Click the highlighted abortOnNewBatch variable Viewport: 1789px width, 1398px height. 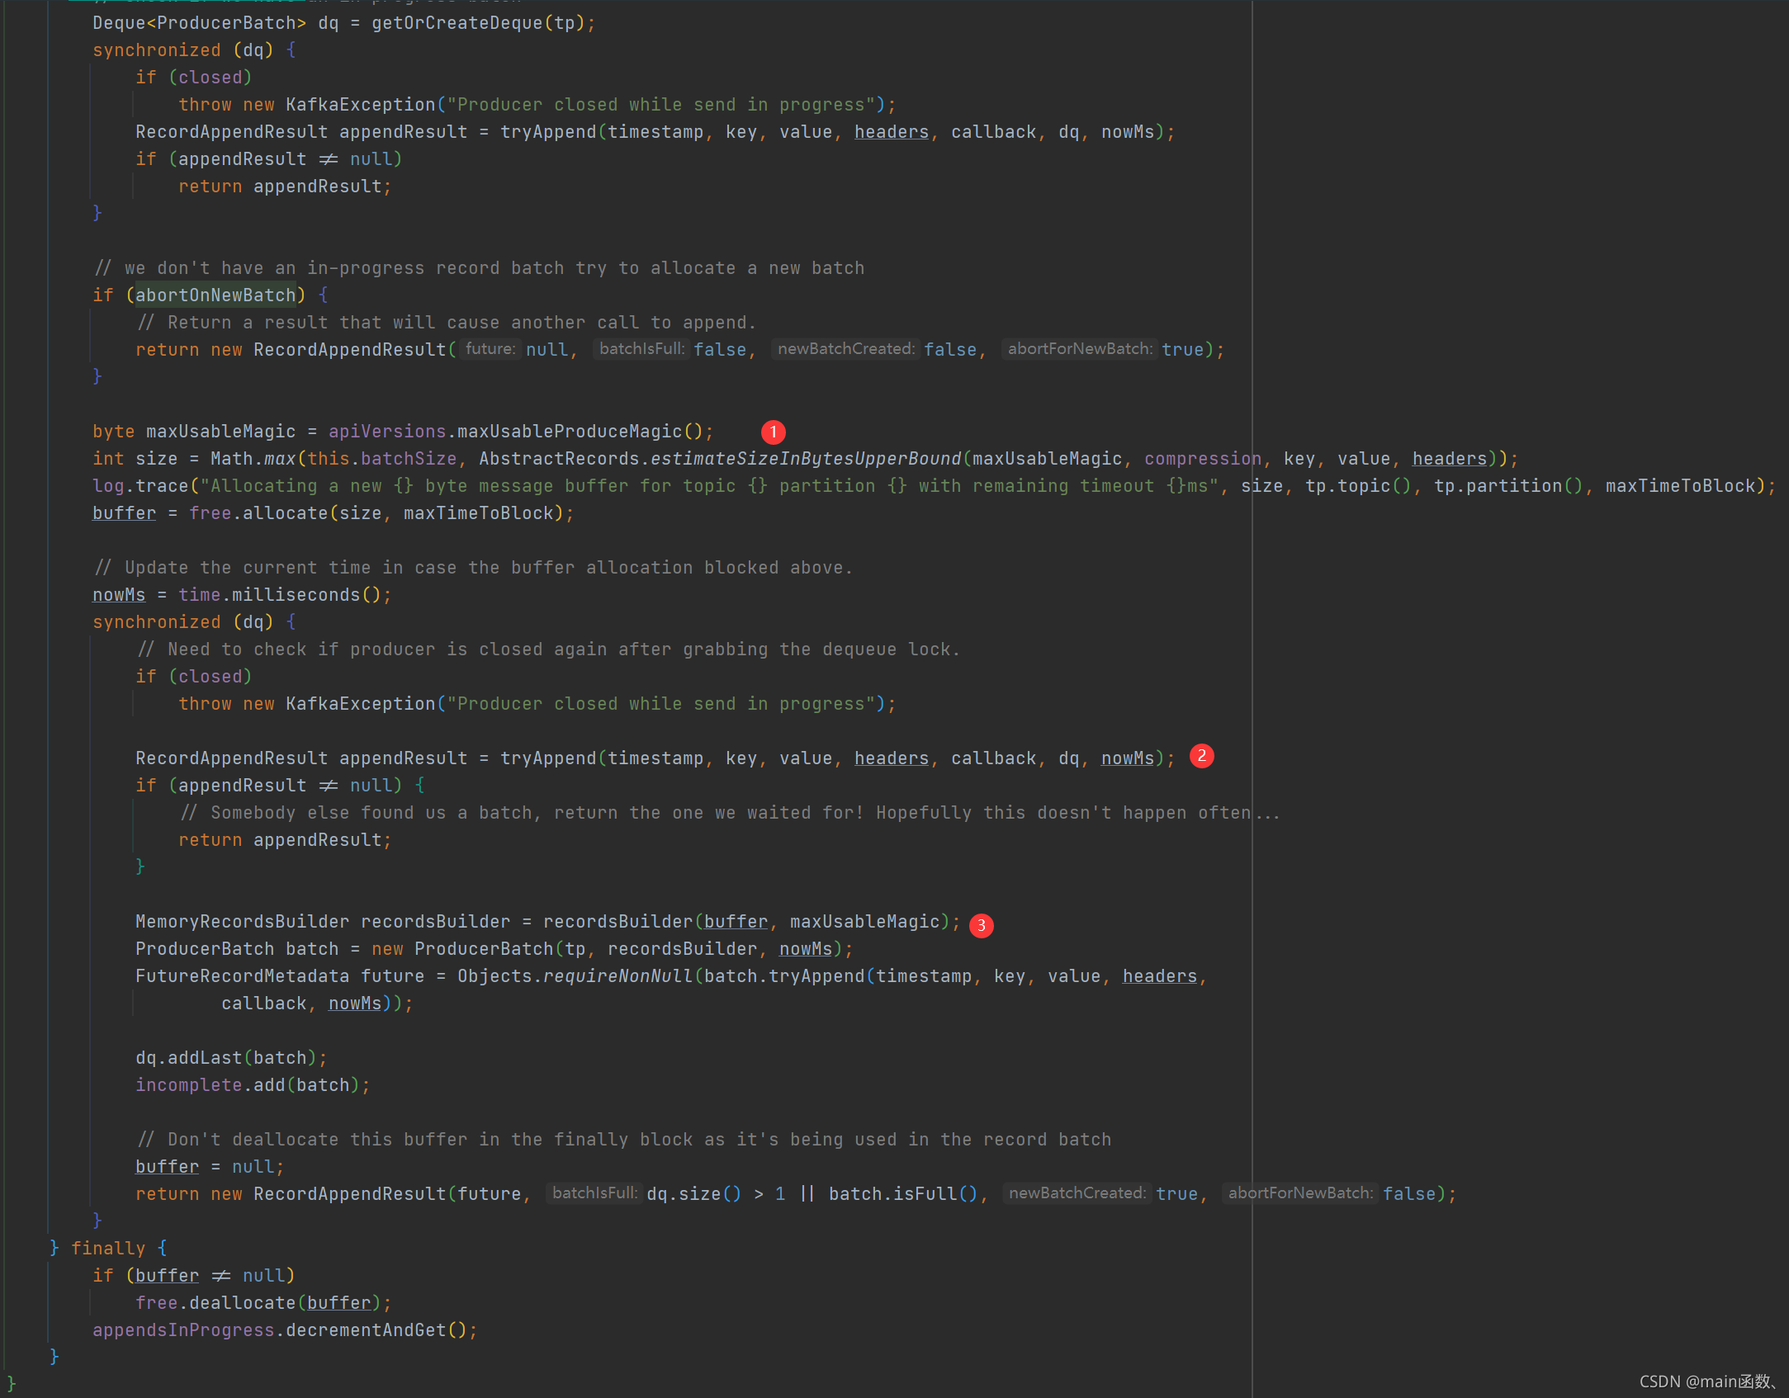(x=215, y=295)
